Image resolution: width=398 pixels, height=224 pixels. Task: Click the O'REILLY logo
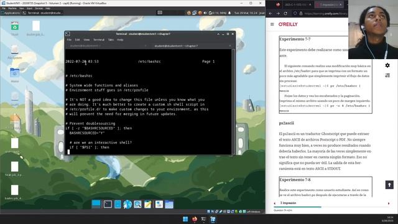pos(288,24)
